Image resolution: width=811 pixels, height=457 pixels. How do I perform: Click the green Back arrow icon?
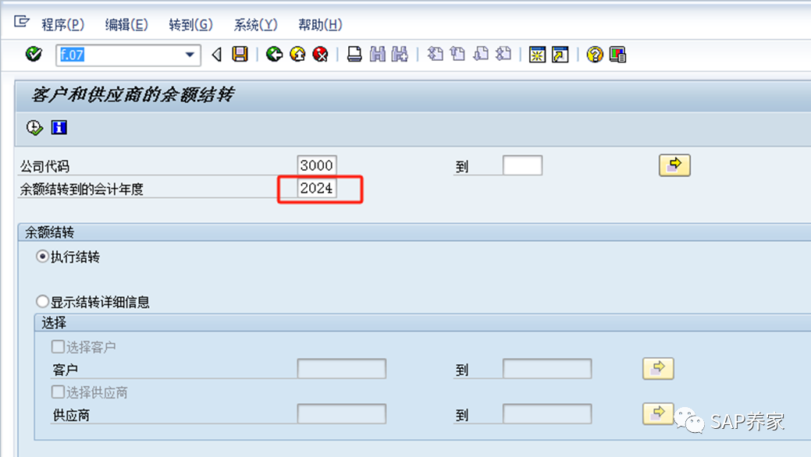(x=274, y=55)
